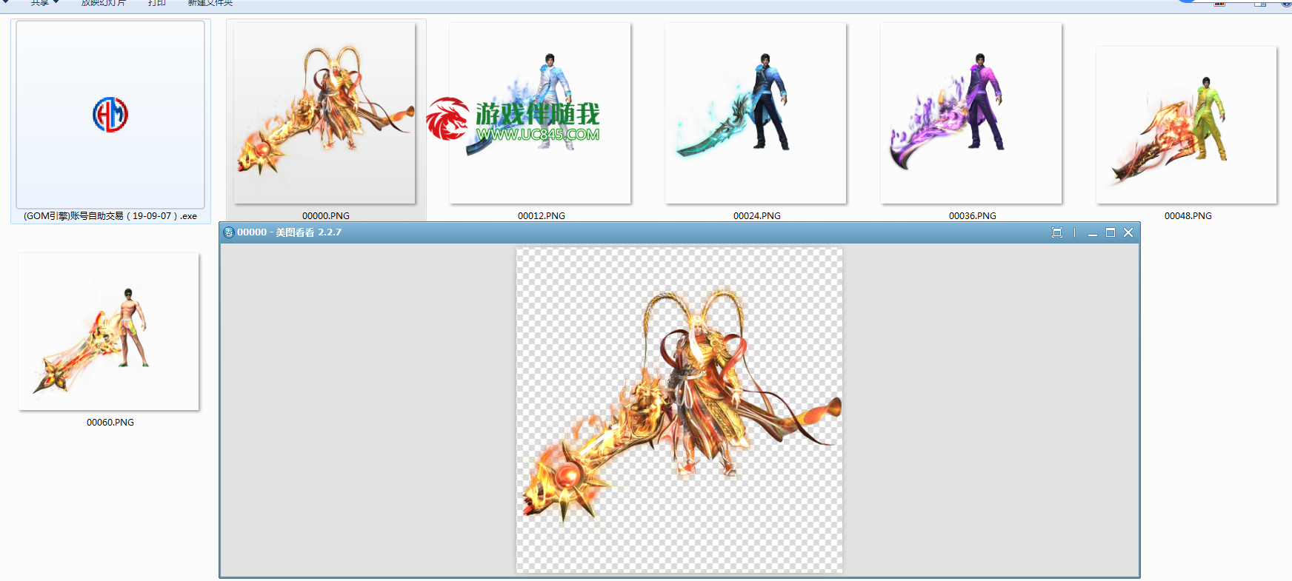This screenshot has height=581, width=1292.
Task: Click the 00000.PNG golden warrior thumbnail
Action: tap(324, 112)
